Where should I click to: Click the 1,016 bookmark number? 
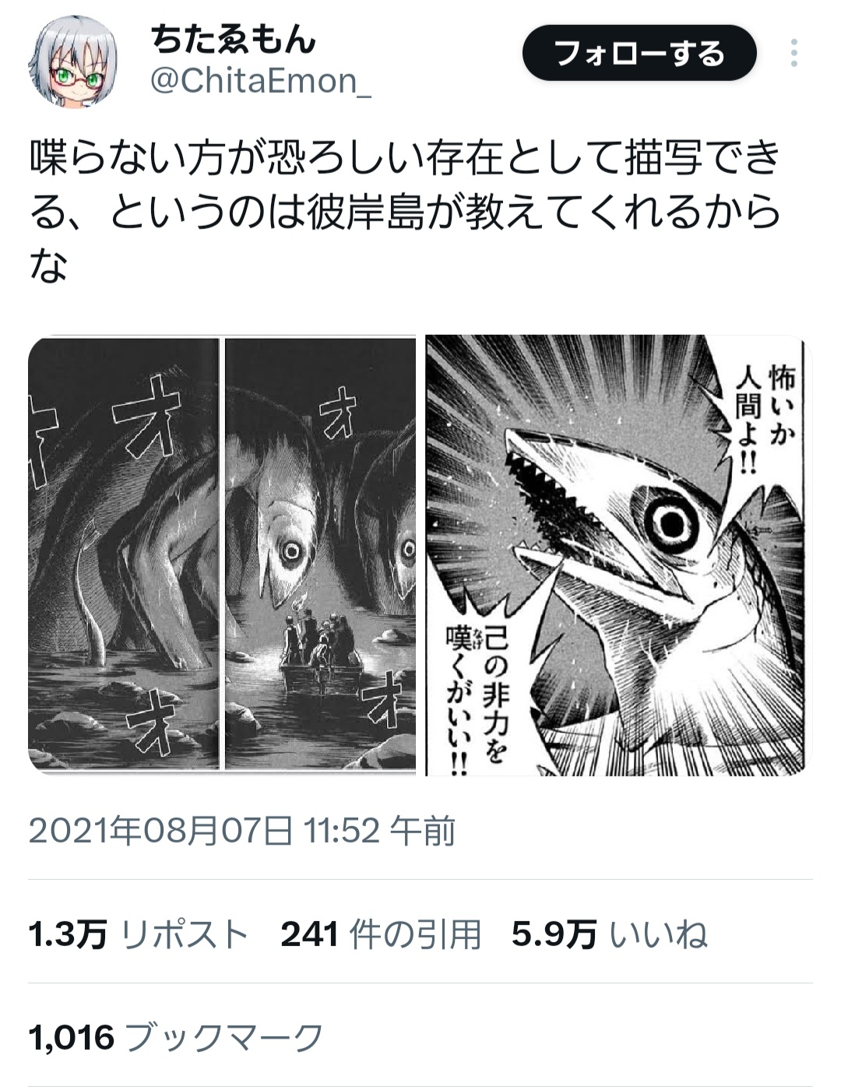pyautogui.click(x=72, y=1038)
